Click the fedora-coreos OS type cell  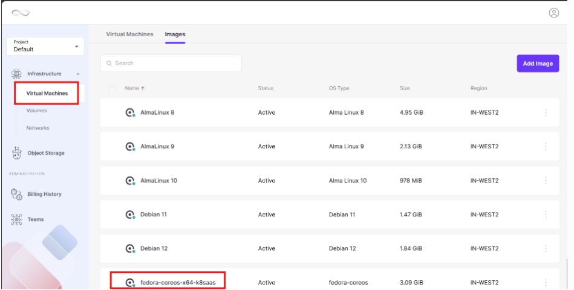348,283
